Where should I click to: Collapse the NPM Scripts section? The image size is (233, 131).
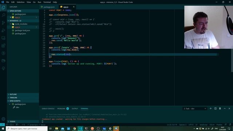[23, 101]
